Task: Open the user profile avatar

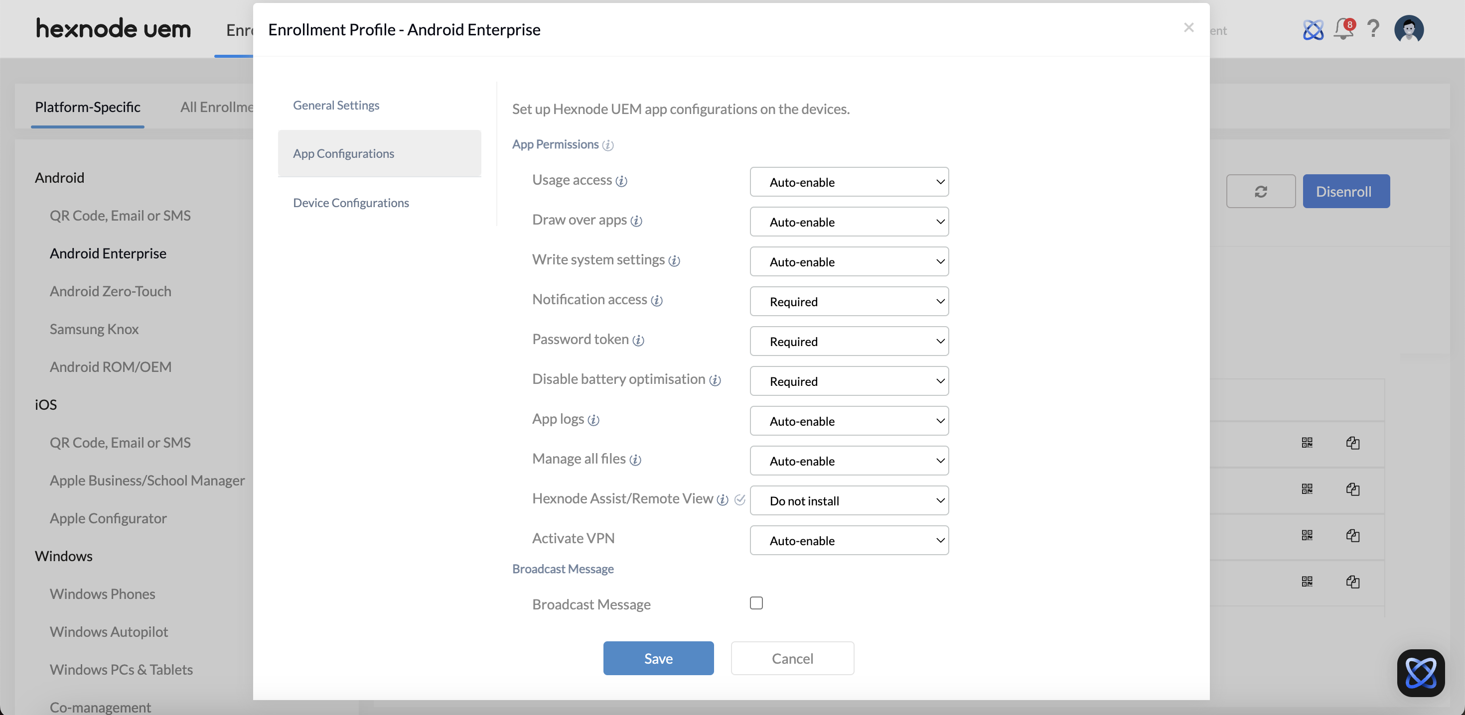Action: click(x=1409, y=28)
